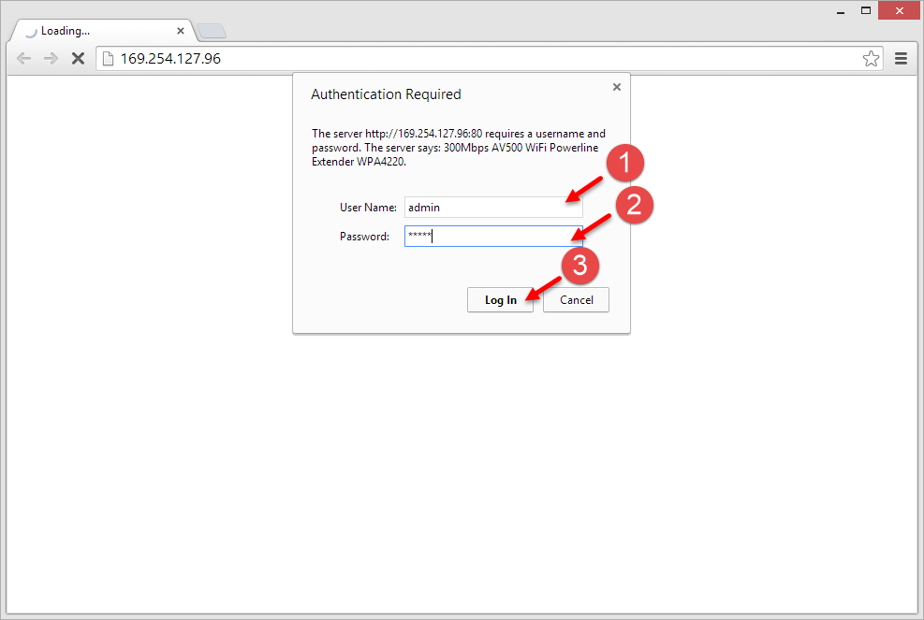The image size is (924, 620).
Task: Maximize the browser window
Action: (866, 10)
